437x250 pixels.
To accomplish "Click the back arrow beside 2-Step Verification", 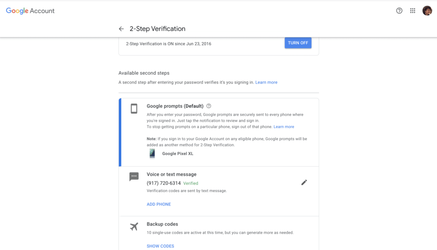I will (121, 29).
